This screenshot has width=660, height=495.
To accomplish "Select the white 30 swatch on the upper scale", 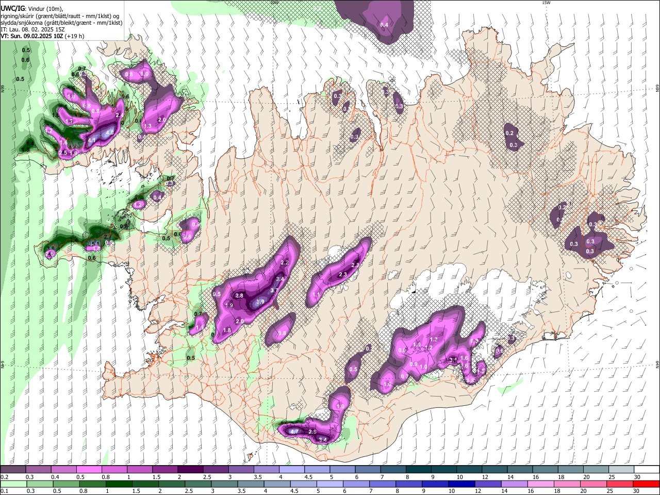I will click(x=647, y=469).
